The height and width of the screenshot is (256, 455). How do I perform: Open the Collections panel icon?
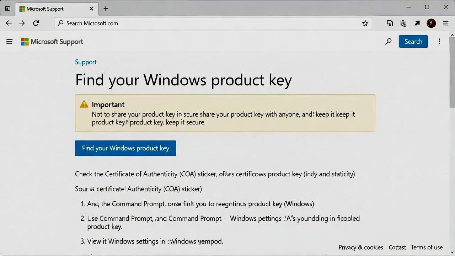coord(390,23)
